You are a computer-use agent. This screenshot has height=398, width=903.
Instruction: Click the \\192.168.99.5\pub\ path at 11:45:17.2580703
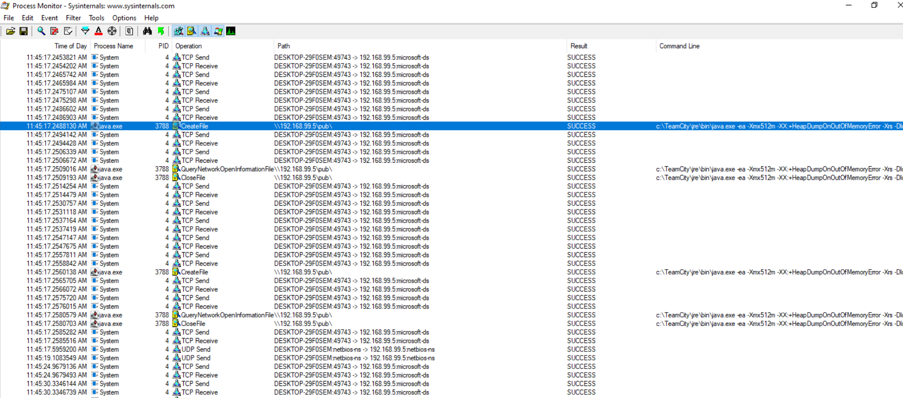click(x=303, y=323)
